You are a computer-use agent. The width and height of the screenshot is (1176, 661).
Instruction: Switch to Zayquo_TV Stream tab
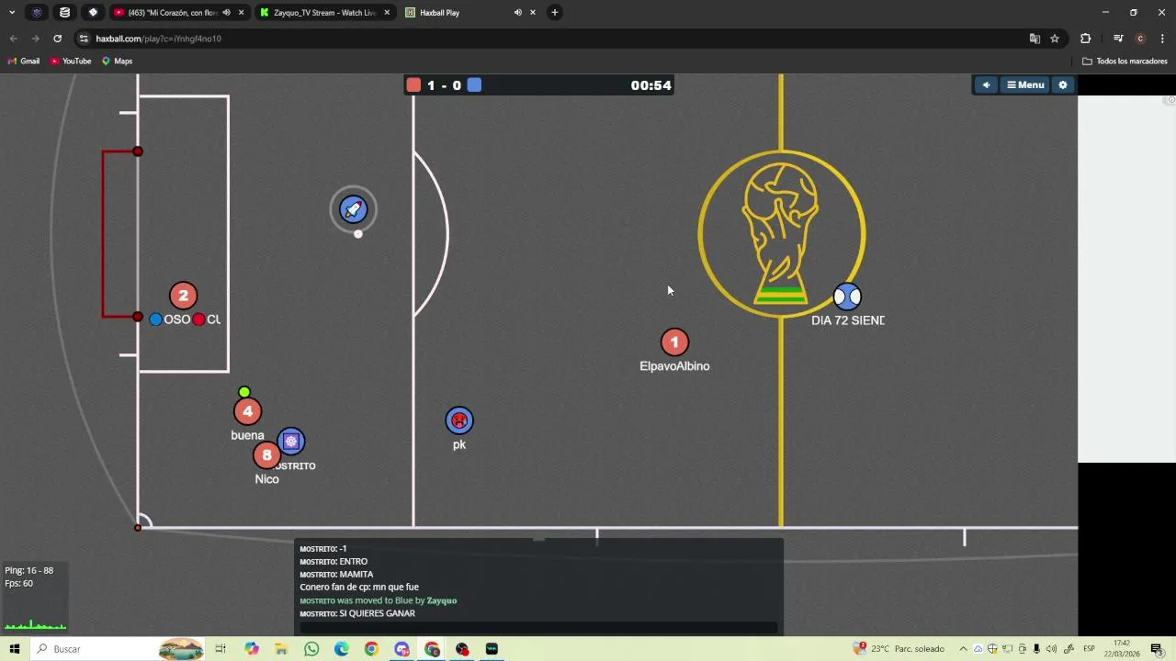pos(324,12)
